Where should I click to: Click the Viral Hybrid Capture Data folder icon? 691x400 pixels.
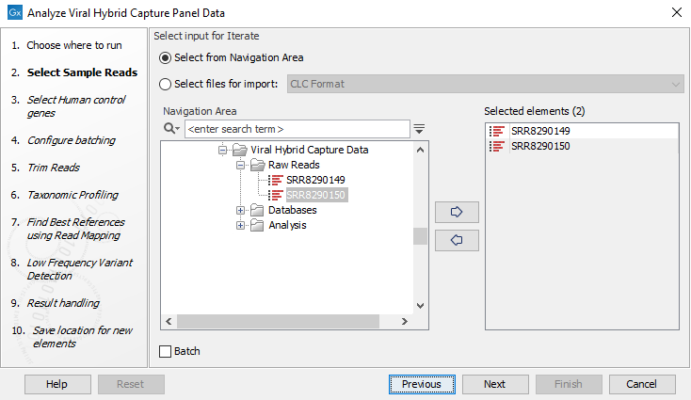pyautogui.click(x=240, y=150)
